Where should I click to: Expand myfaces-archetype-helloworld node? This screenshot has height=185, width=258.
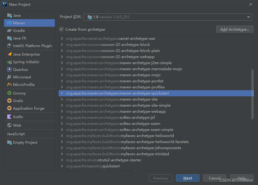pos(62,136)
